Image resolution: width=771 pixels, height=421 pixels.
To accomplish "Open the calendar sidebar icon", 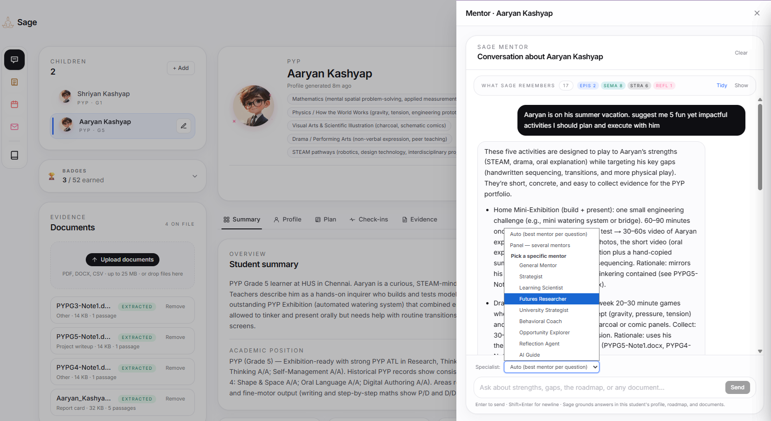I will click(x=14, y=104).
